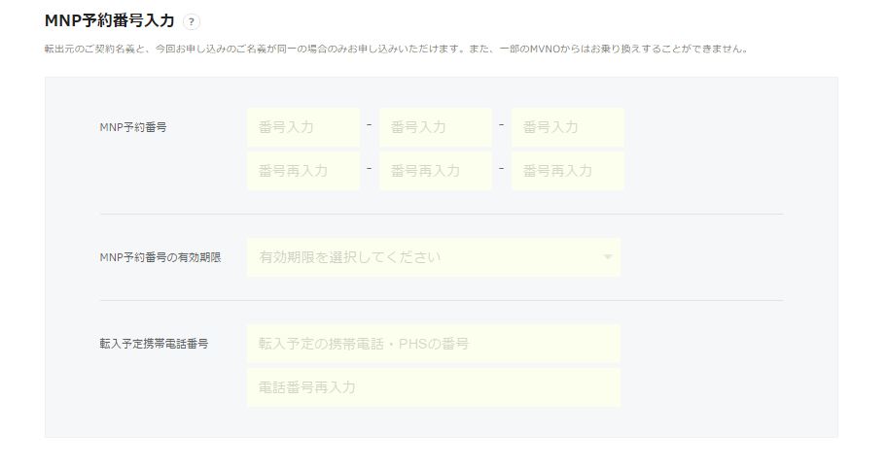The height and width of the screenshot is (466, 887).
Task: Click the 転出元のご契約名義 description sentence
Action: pos(396,50)
